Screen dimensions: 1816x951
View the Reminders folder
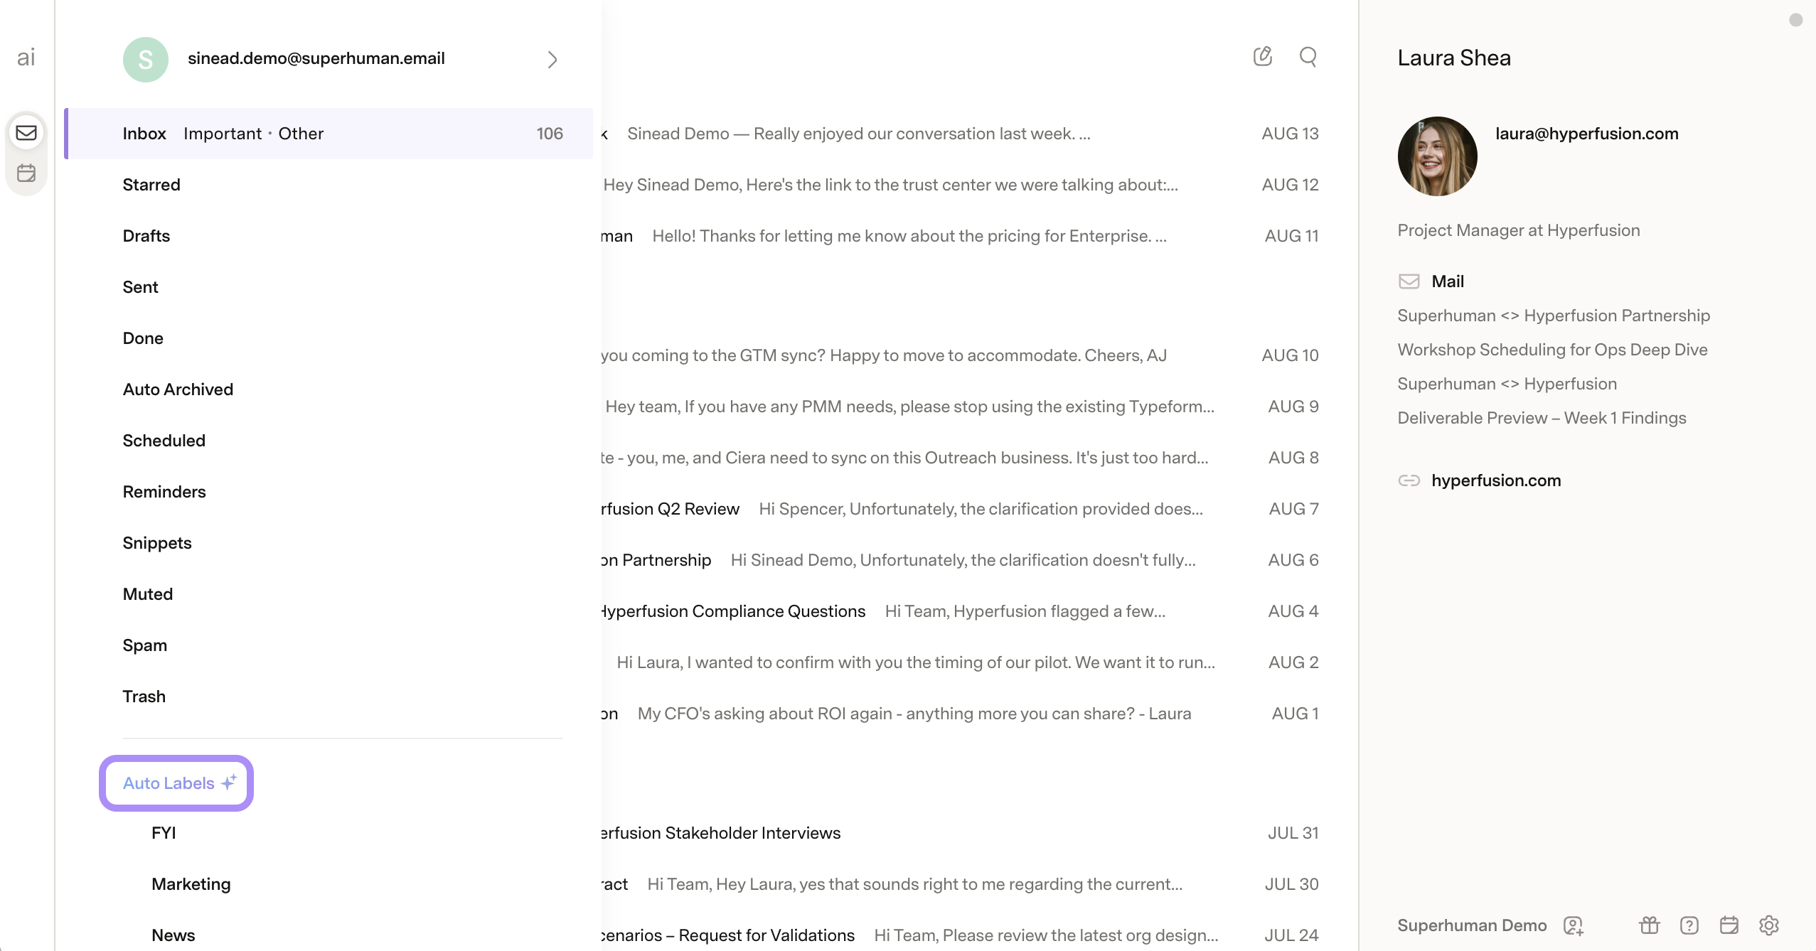coord(164,492)
